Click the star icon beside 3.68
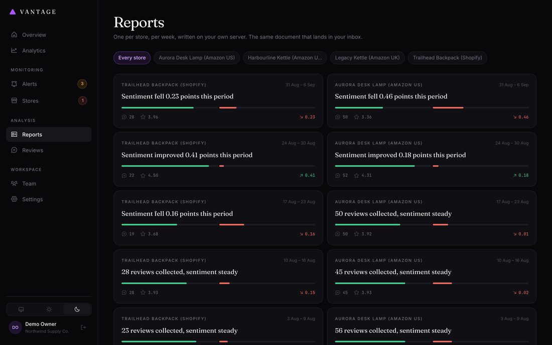This screenshot has width=552, height=345. pyautogui.click(x=143, y=234)
